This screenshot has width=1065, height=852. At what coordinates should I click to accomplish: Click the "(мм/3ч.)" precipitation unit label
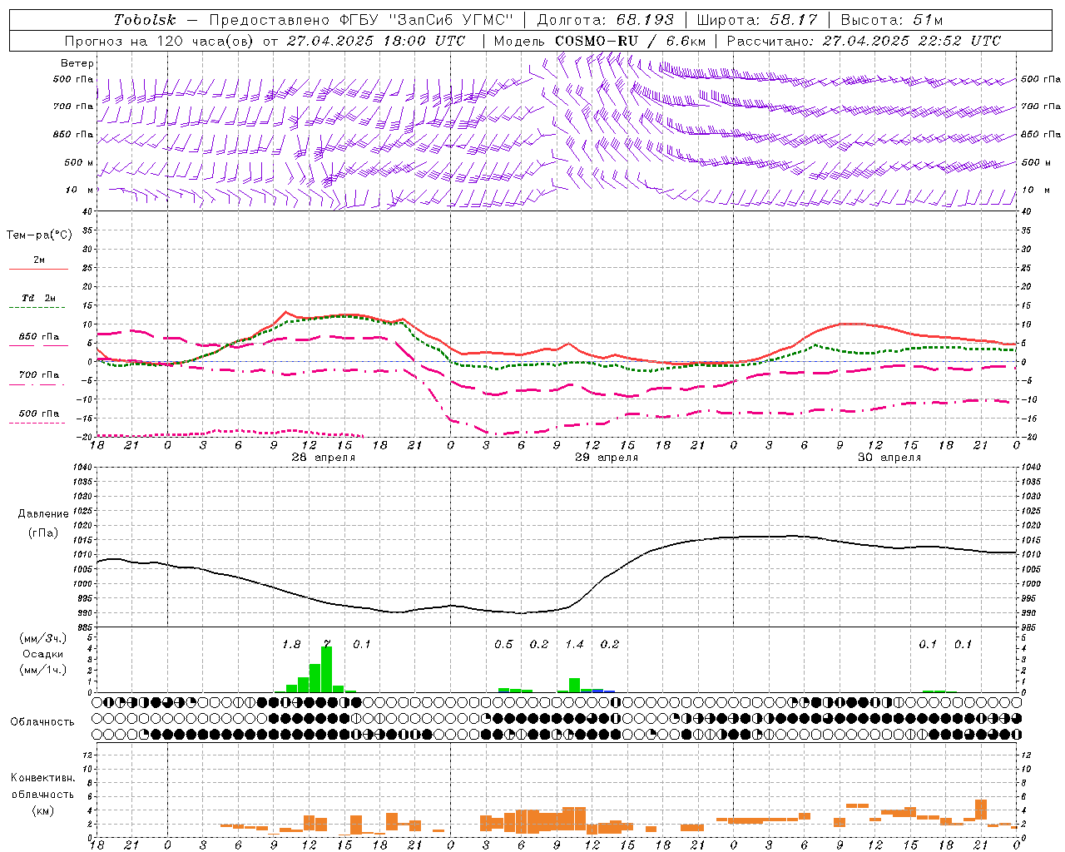pos(43,638)
